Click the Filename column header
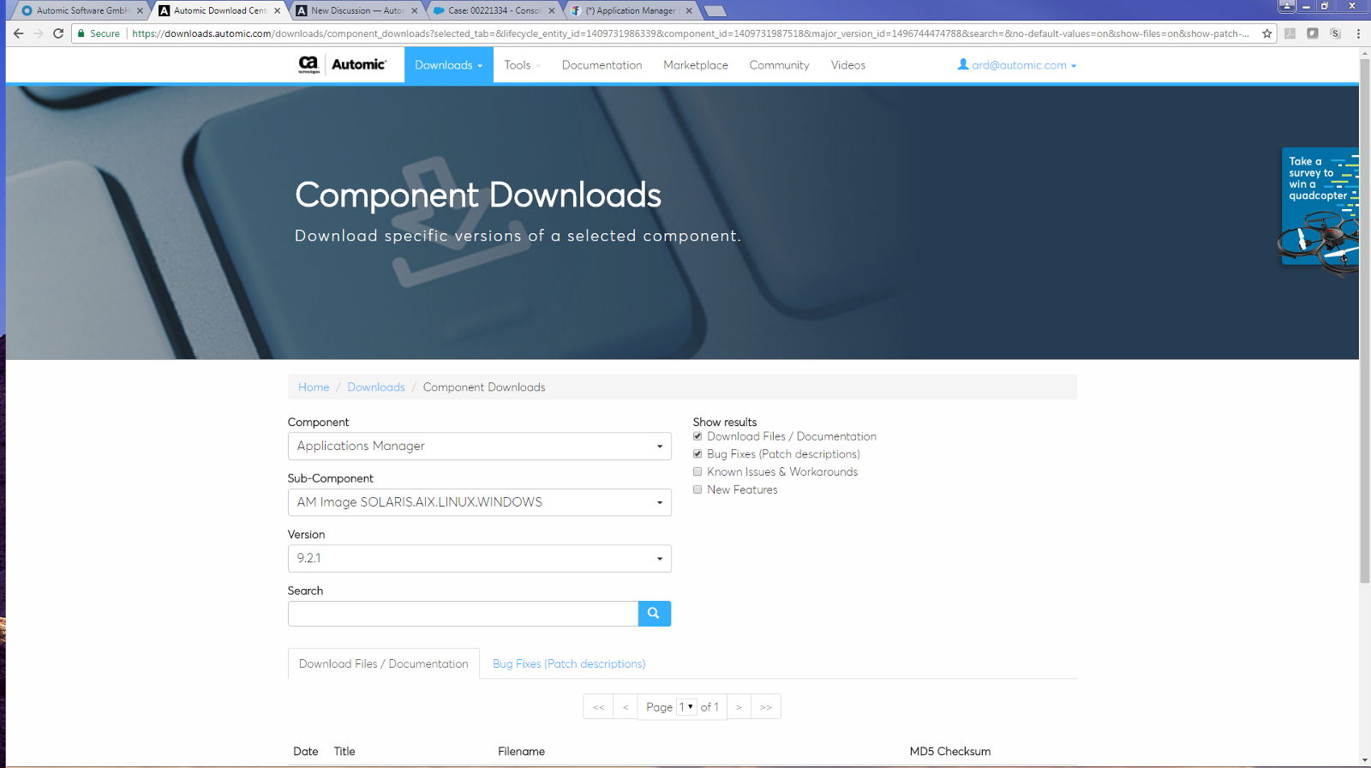Screen dimensions: 1371x768 click(x=521, y=752)
